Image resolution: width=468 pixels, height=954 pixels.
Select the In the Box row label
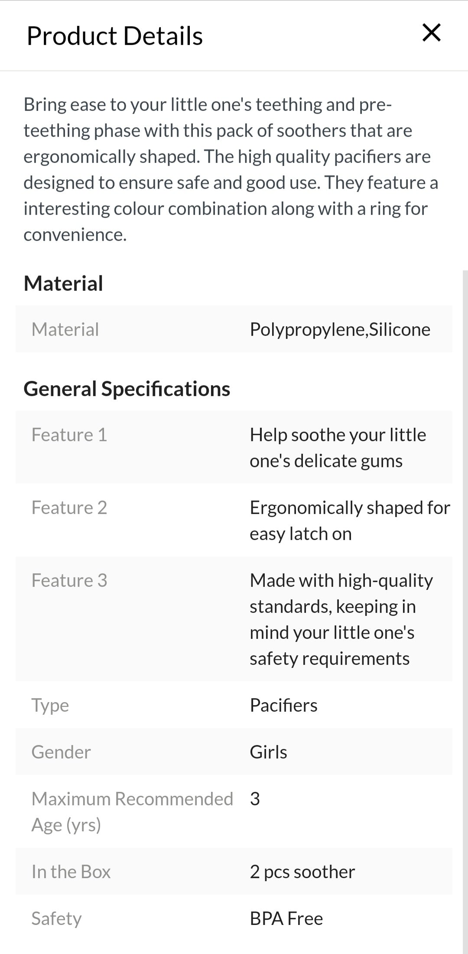pyautogui.click(x=71, y=872)
